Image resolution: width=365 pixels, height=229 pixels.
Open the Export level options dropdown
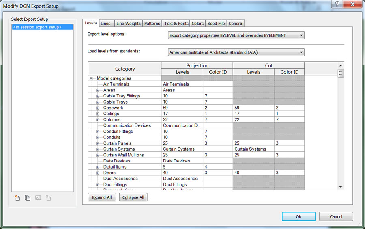236,35
